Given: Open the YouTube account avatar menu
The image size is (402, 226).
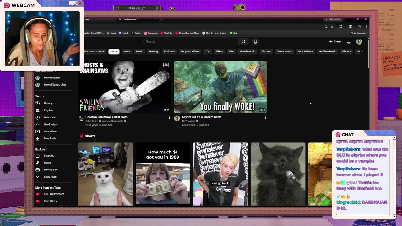Looking at the screenshot, I should 359,41.
